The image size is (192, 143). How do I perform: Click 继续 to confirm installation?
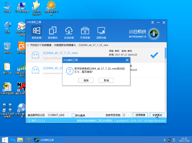(86, 80)
